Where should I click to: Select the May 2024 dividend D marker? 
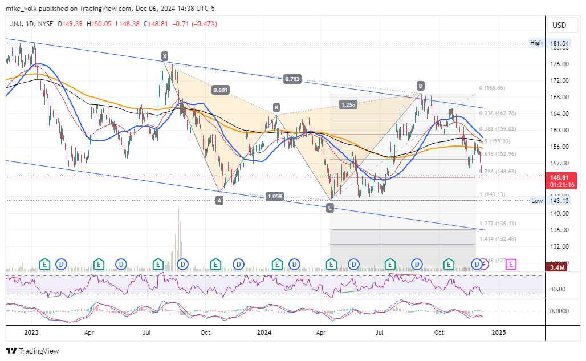(353, 265)
